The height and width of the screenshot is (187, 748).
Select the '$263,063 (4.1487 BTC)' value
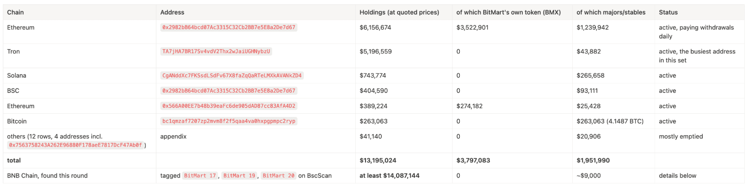click(x=610, y=121)
